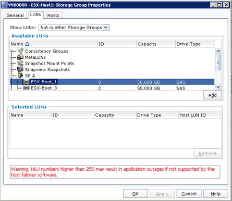Click Selected LUNs ID column header
The height and width of the screenshot is (201, 232).
[x=73, y=115]
